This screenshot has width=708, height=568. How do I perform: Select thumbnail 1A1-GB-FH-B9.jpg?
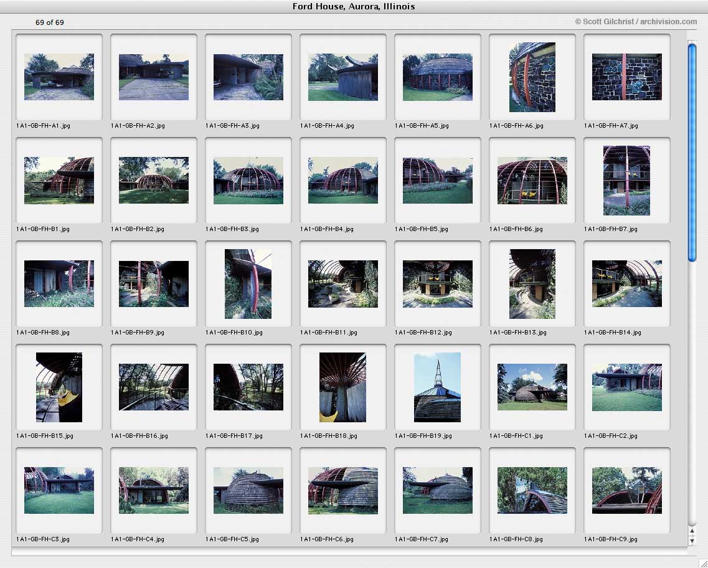[154, 283]
